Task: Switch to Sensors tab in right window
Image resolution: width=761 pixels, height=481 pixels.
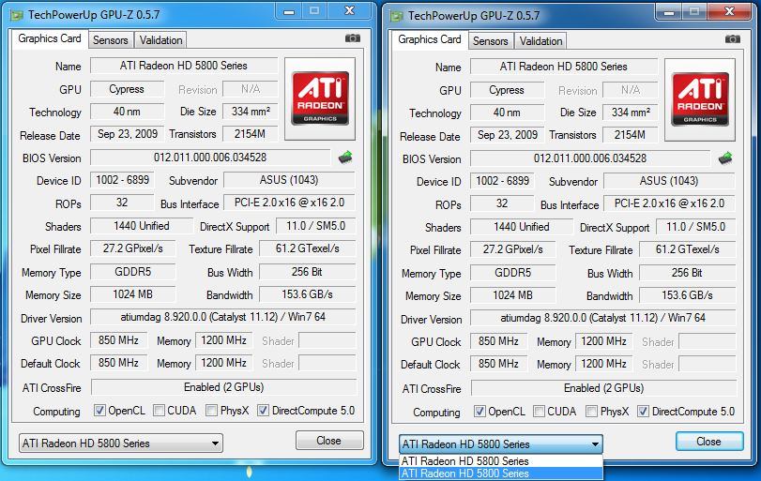Action: (490, 41)
